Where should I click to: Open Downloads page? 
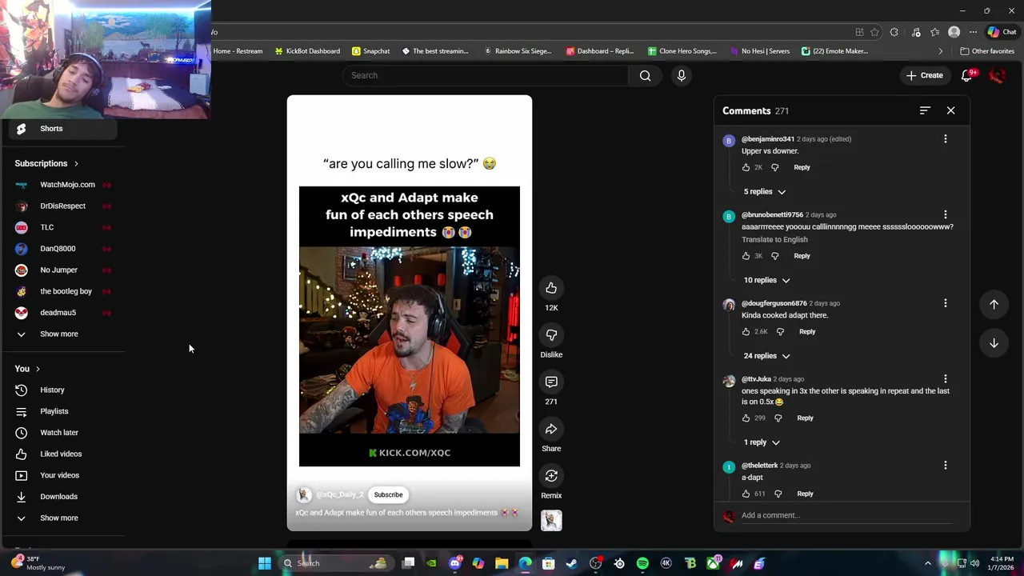click(x=63, y=497)
